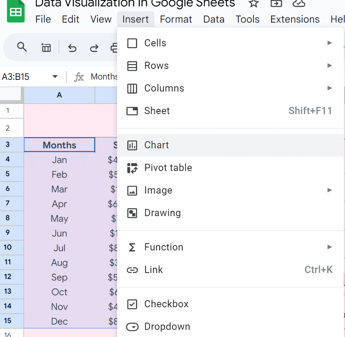Viewport: 345px width, 337px height.
Task: Click the Dropdown chip icon
Action: point(132,327)
